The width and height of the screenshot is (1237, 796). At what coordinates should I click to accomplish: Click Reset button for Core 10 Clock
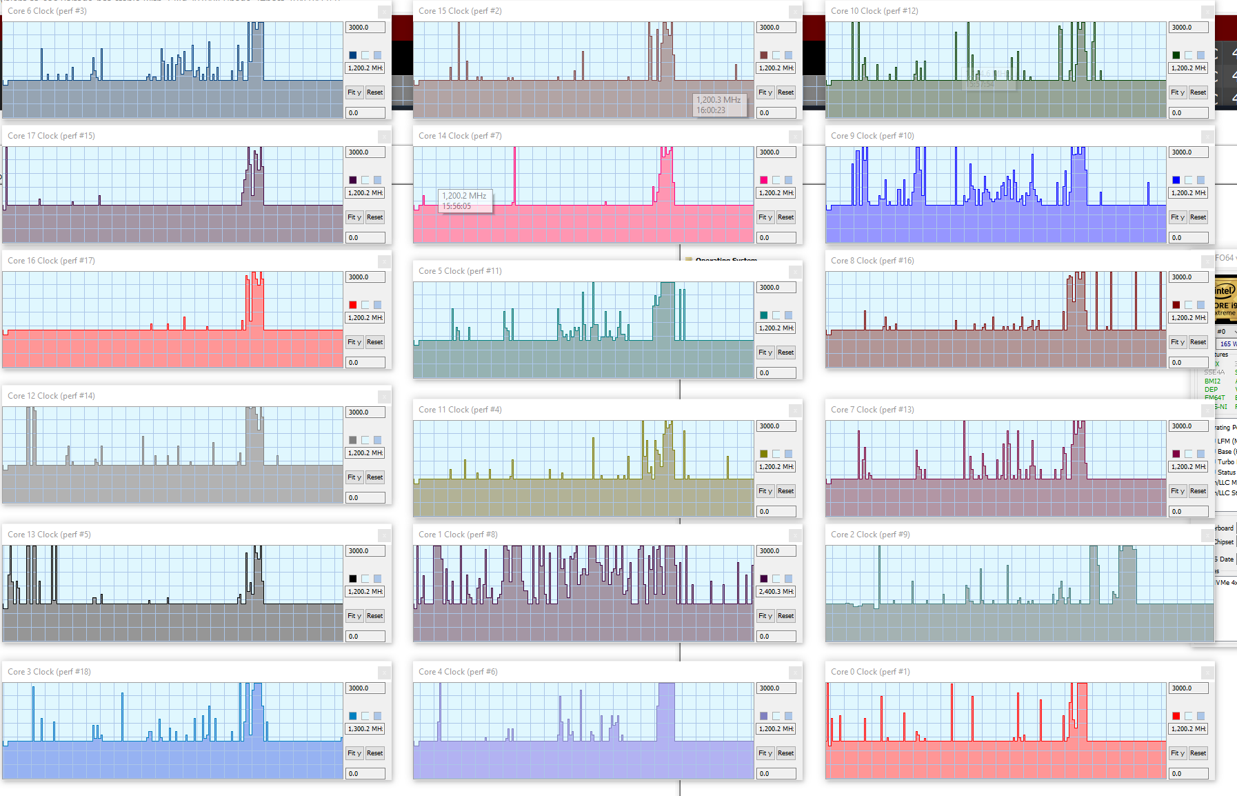click(1198, 92)
